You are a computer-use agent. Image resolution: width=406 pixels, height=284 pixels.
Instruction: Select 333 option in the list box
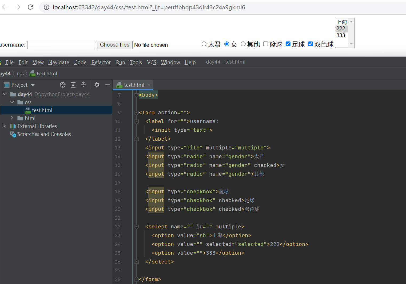tap(341, 35)
